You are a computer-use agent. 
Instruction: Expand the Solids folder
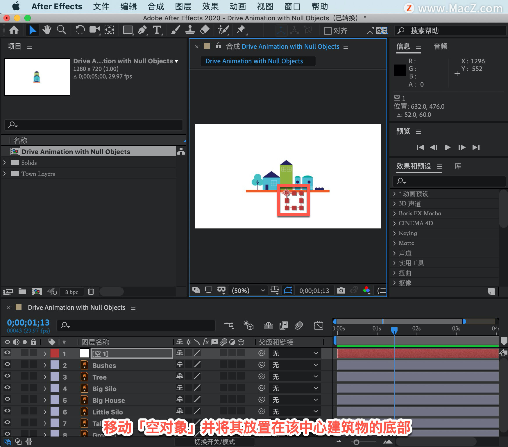pos(4,162)
